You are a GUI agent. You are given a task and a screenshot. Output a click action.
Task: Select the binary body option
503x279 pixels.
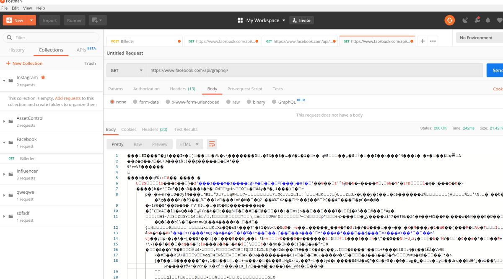248,102
